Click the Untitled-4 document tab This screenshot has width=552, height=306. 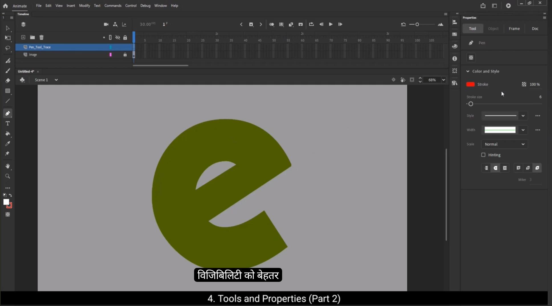click(x=26, y=72)
